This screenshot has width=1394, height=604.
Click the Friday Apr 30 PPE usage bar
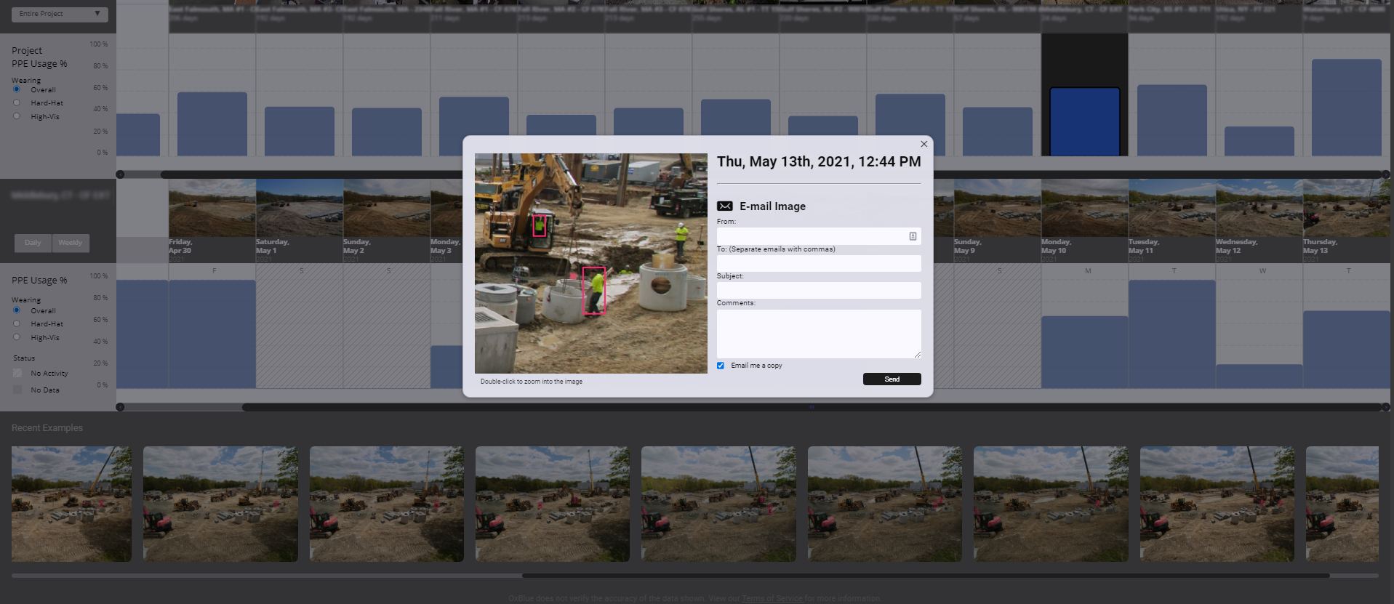212,334
